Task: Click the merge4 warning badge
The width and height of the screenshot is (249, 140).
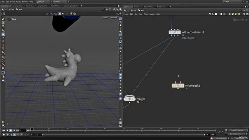Action: (x=138, y=102)
